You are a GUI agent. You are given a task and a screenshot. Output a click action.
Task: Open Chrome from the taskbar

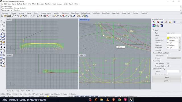[119, 99]
